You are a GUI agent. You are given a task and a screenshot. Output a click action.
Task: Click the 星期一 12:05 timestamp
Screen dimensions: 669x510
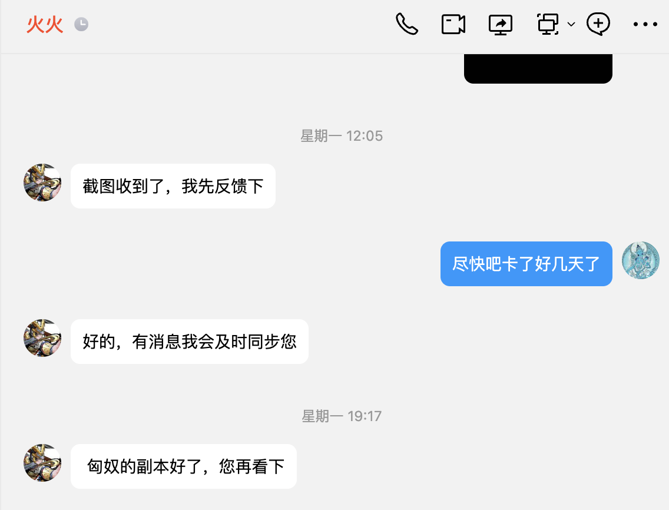pyautogui.click(x=342, y=135)
